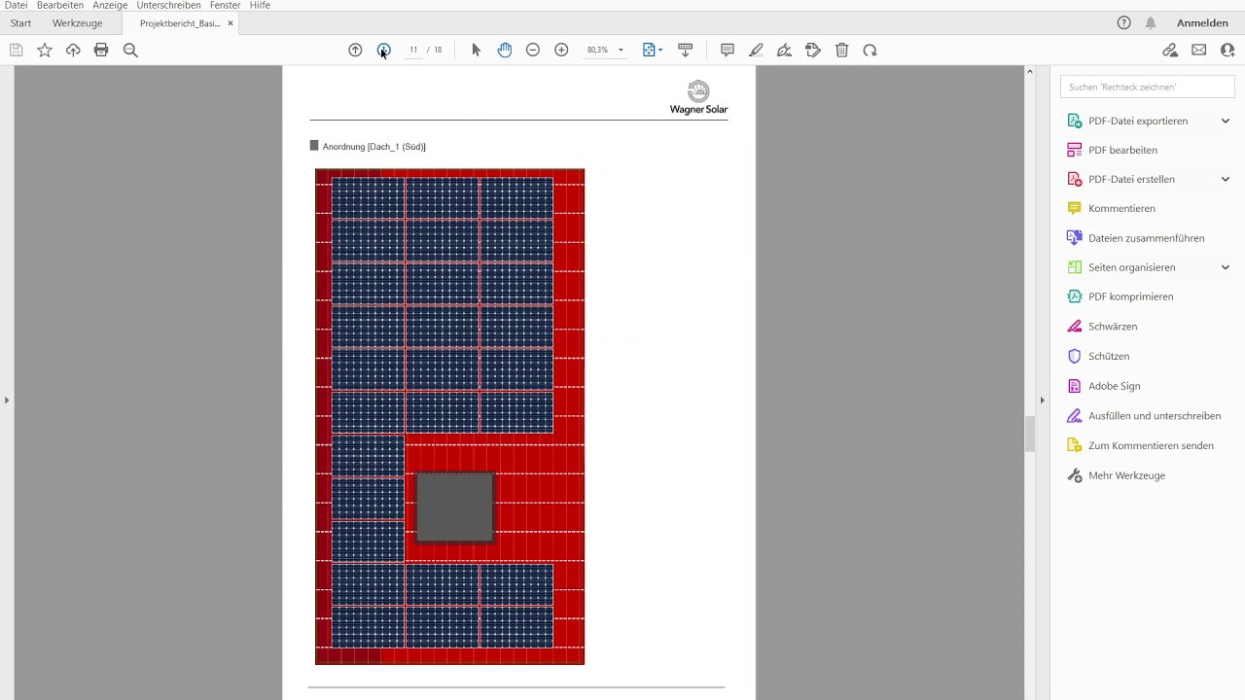Open the Anzeige menu
The width and height of the screenshot is (1245, 700).
[110, 5]
